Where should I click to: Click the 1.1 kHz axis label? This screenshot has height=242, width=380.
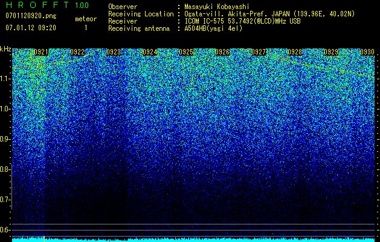pyautogui.click(x=5, y=79)
